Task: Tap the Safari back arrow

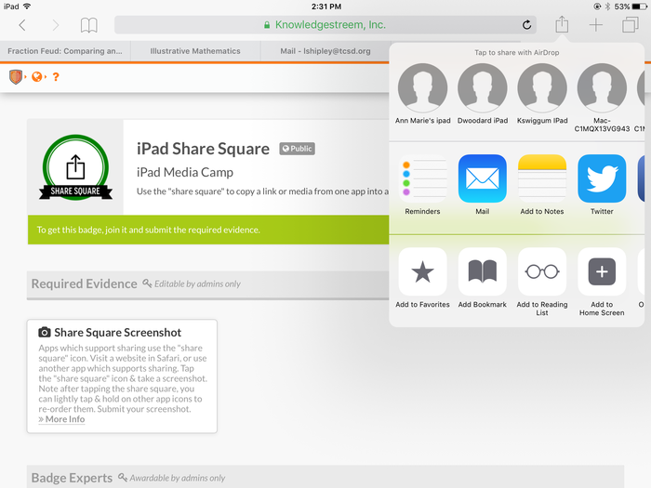Action: [x=22, y=25]
